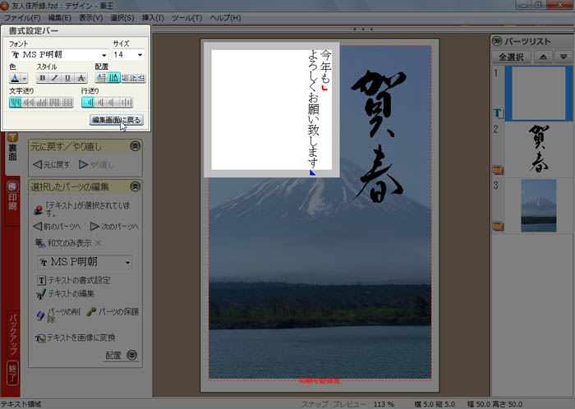Choose the narrowest 行送り line spacing
Viewport: 575px width, 409px height.
(x=88, y=102)
